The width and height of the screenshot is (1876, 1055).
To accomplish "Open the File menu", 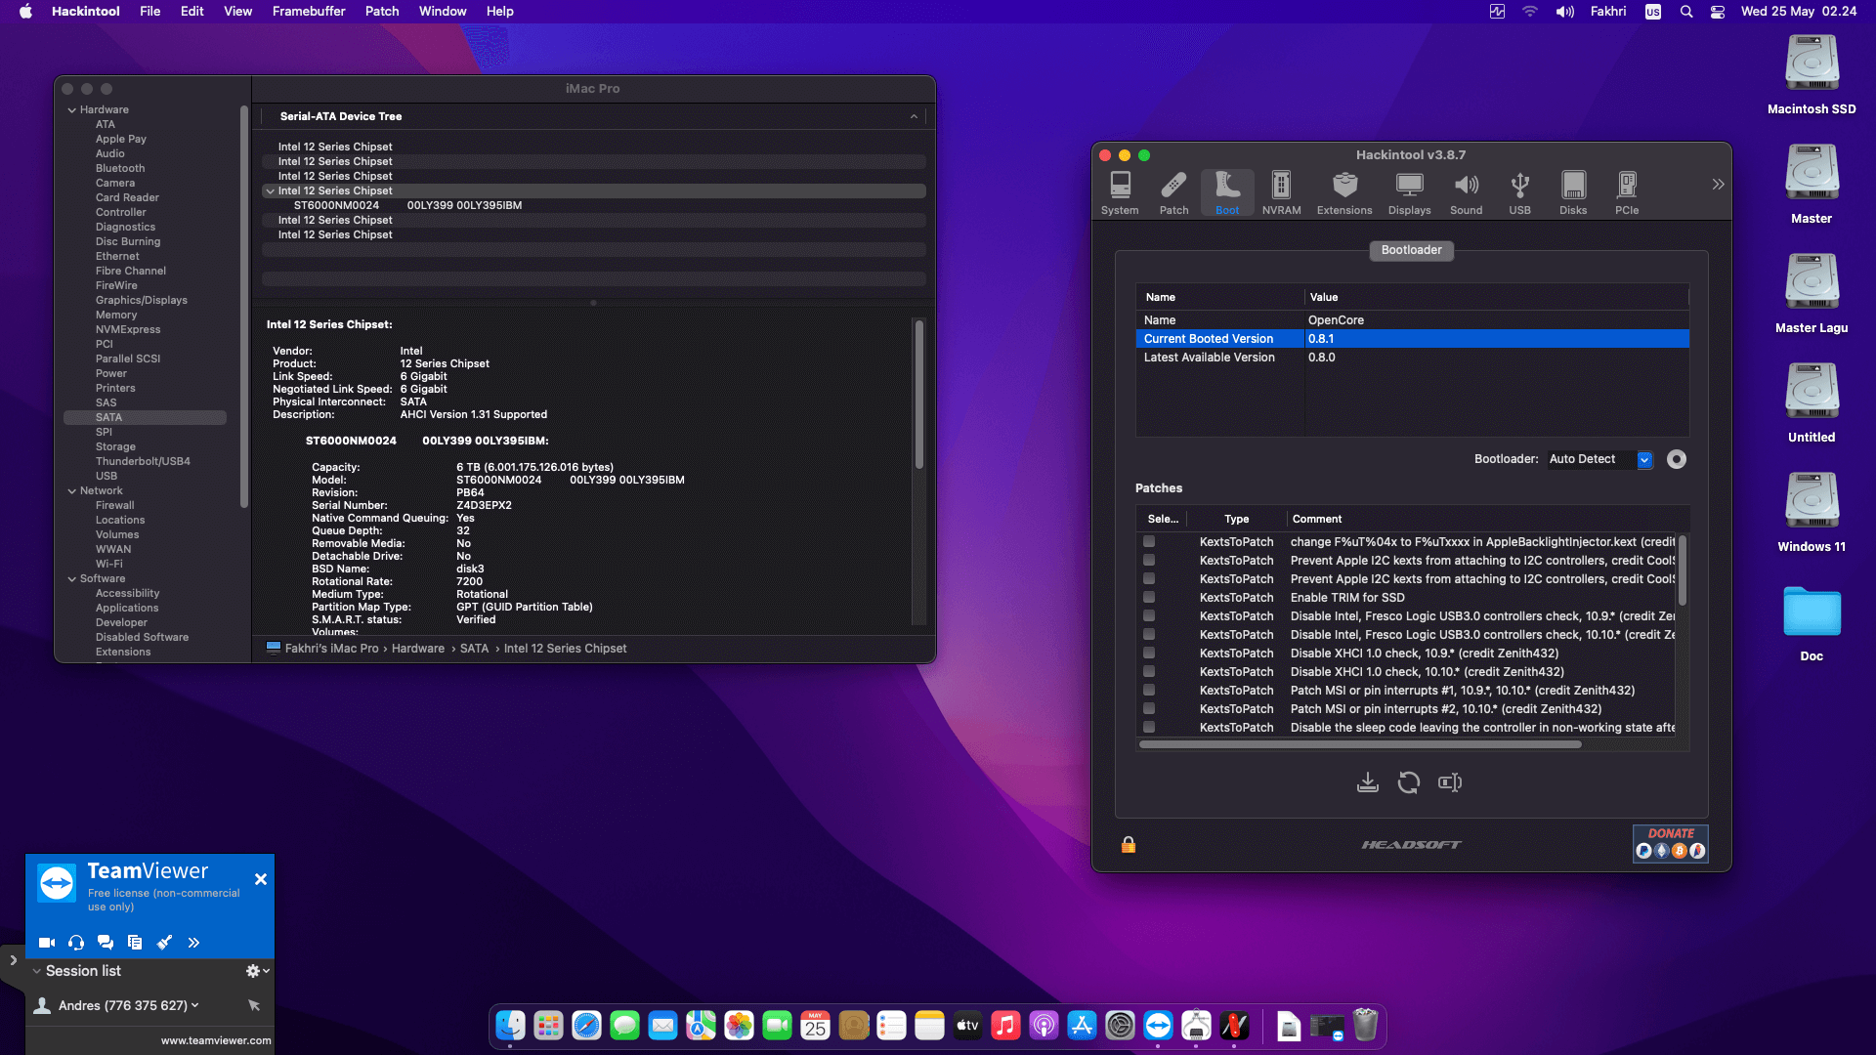I will (149, 12).
